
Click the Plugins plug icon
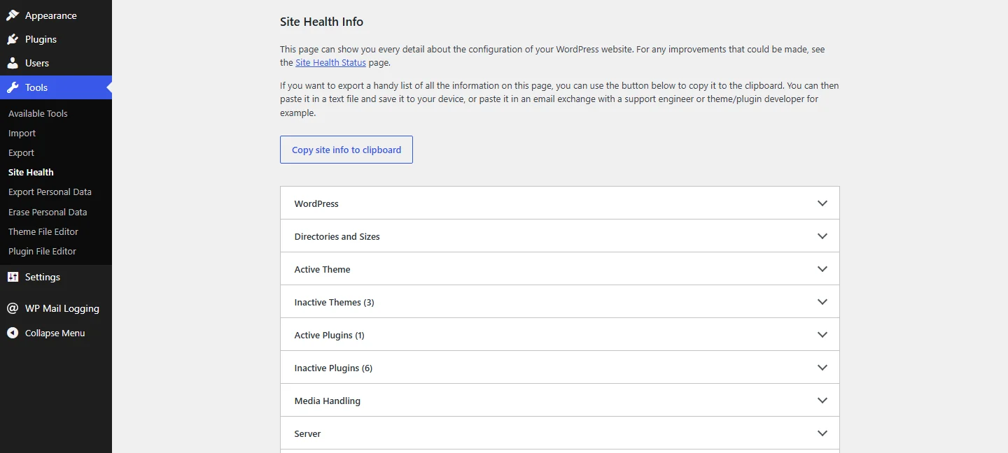point(13,39)
